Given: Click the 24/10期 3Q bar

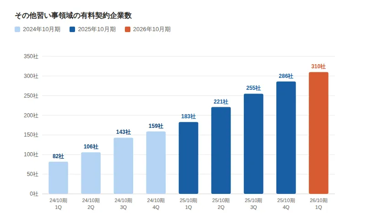Looking at the screenshot, I should click(x=123, y=165).
